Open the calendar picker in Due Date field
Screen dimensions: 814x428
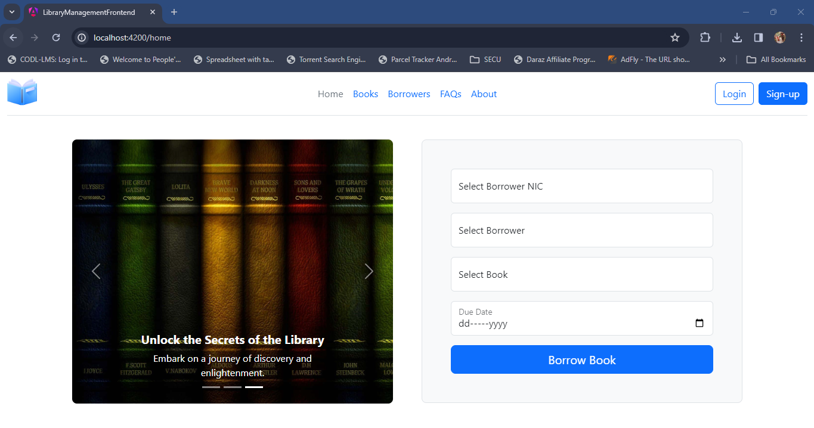coord(698,322)
